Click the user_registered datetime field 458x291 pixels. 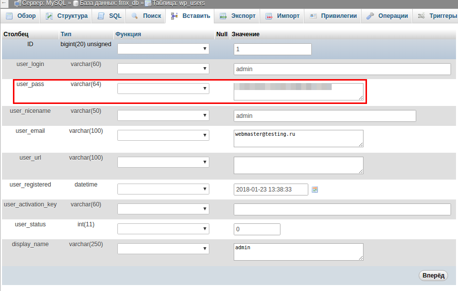[x=271, y=190]
